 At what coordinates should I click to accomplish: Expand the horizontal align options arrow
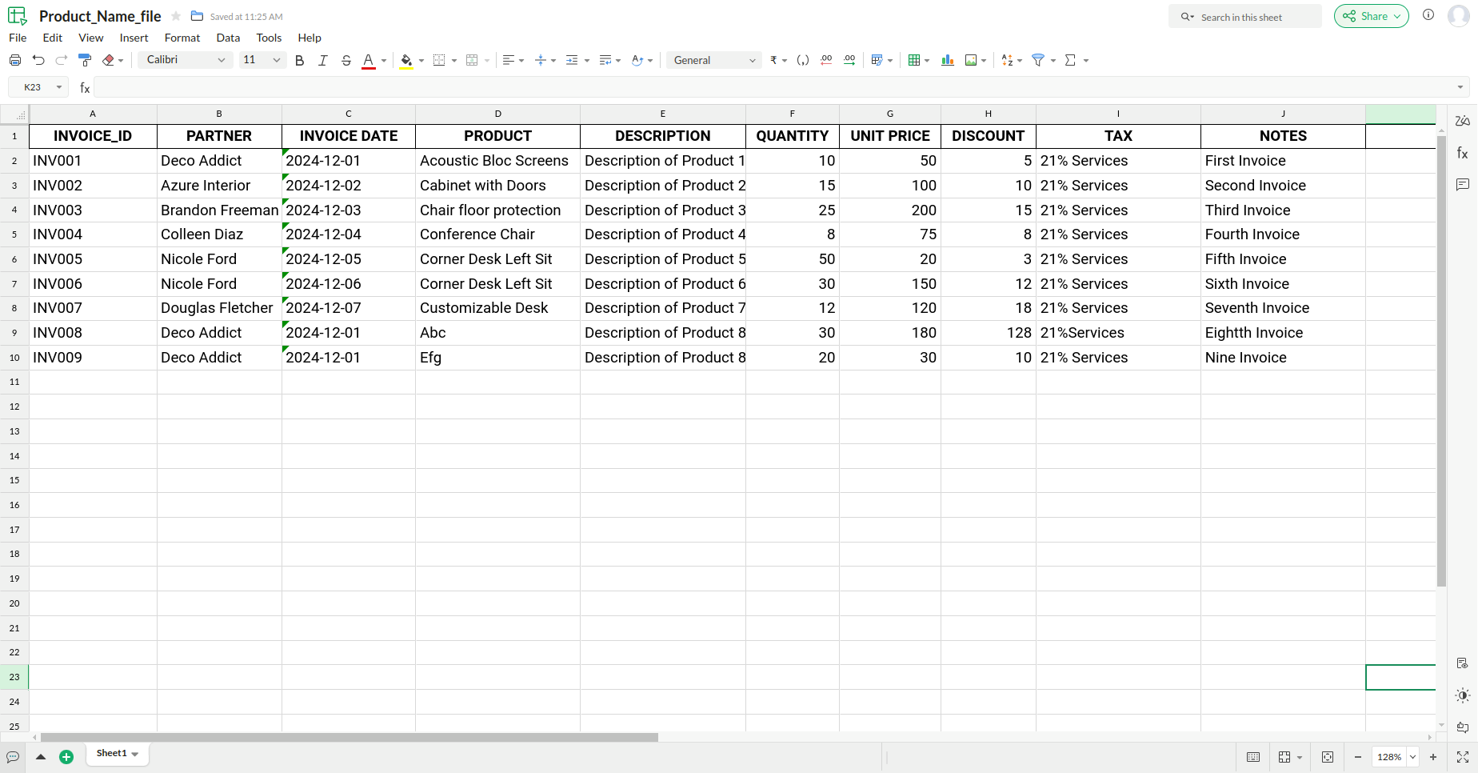pyautogui.click(x=521, y=60)
